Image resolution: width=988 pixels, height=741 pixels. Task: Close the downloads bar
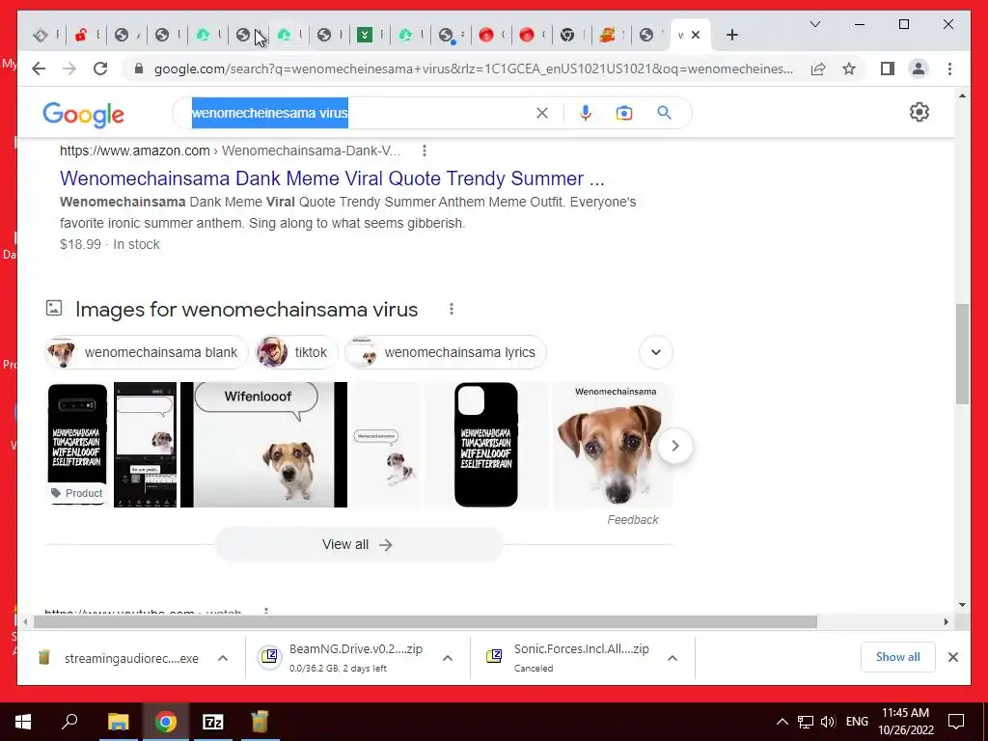point(952,657)
